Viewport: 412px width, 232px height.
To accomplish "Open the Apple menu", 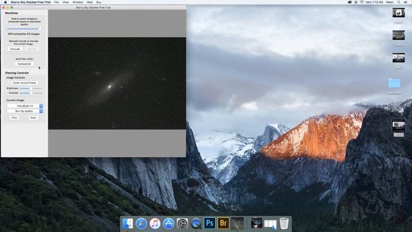I will tap(5, 2).
